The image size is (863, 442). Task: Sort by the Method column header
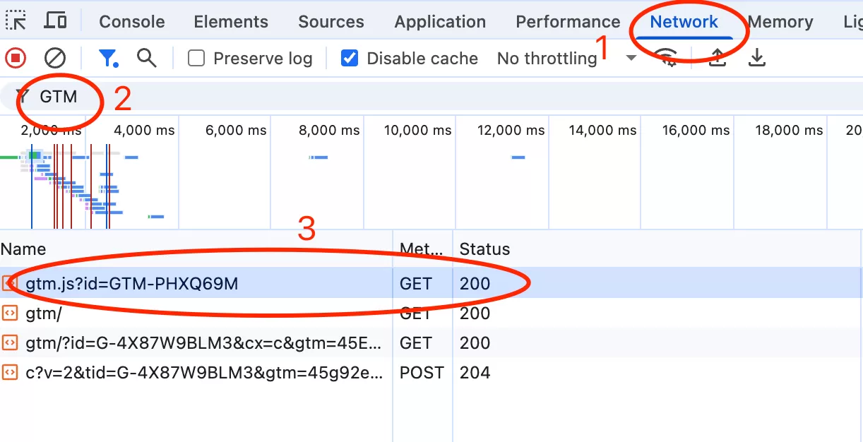422,249
